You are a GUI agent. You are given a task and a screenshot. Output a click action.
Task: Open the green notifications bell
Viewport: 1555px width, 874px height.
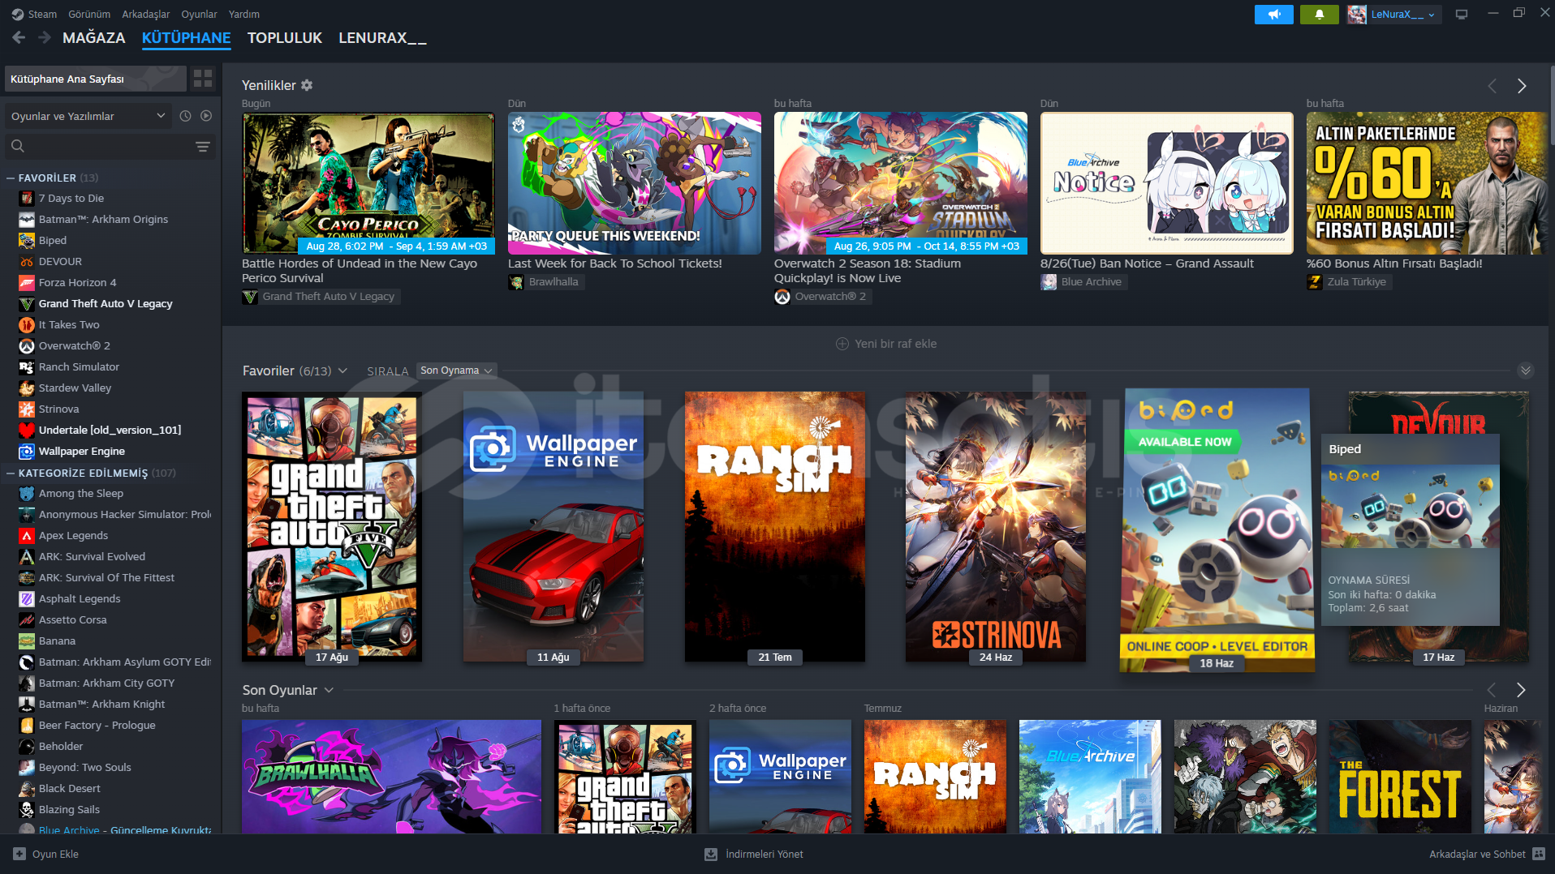[1319, 15]
